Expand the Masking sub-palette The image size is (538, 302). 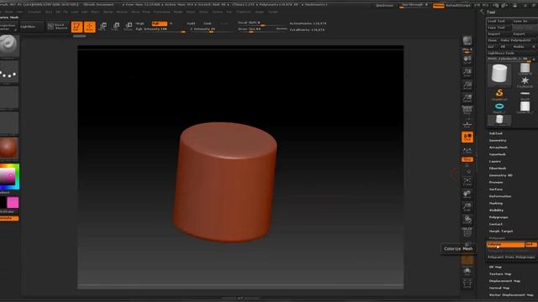[x=496, y=203]
